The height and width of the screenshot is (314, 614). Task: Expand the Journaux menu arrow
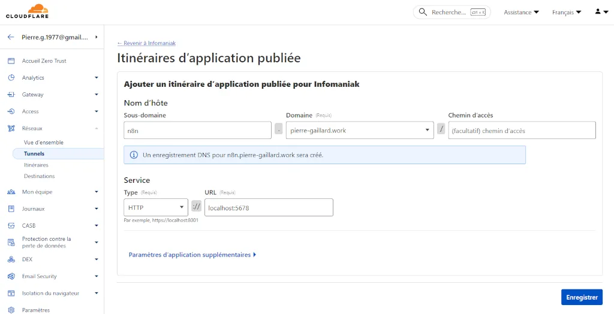pos(97,209)
